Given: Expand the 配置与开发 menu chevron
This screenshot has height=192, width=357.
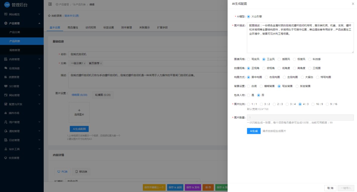Looking at the screenshot, I should [x=39, y=104].
